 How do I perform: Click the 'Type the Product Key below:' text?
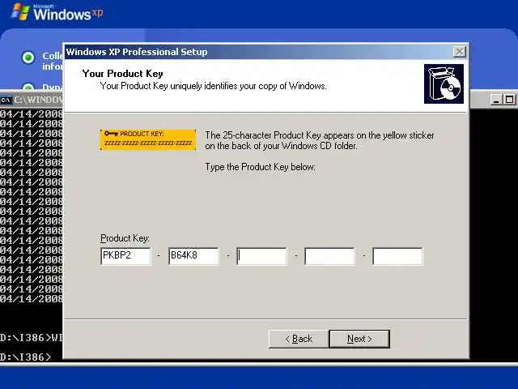(x=261, y=167)
